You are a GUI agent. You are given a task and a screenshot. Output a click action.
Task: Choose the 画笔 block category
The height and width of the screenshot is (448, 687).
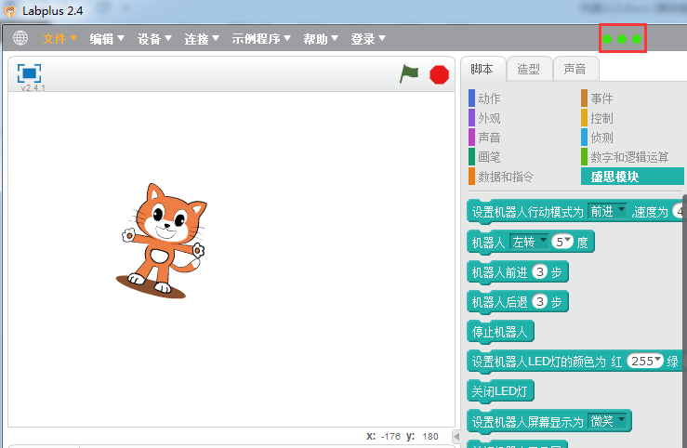(484, 156)
